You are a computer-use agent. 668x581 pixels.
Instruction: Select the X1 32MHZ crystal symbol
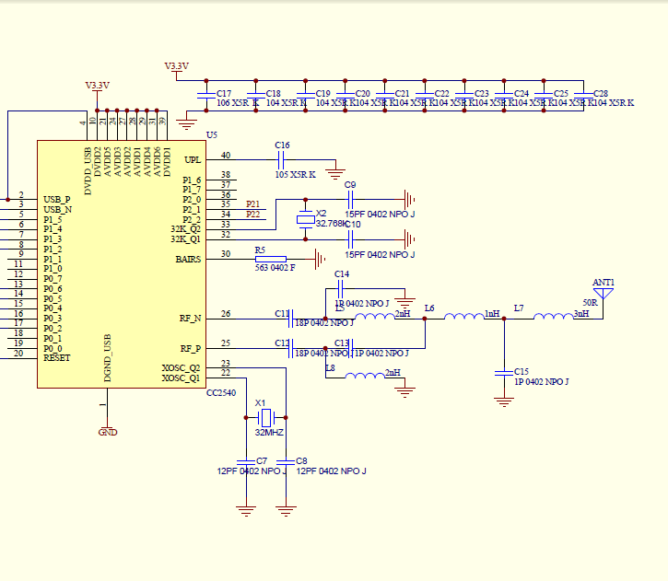(x=266, y=417)
